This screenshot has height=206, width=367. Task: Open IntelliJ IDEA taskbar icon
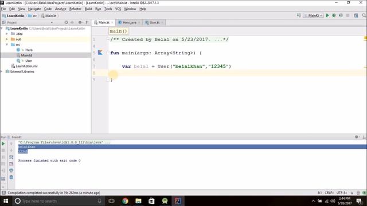[178, 201]
